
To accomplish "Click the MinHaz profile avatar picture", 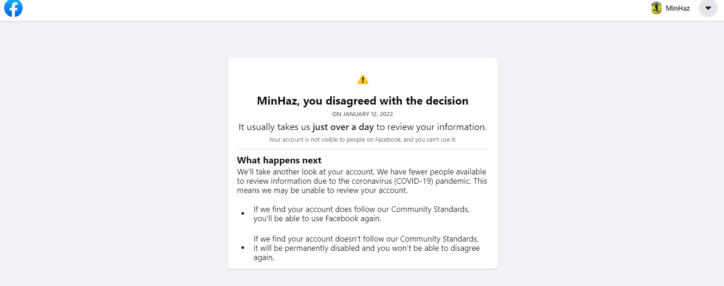I will (x=656, y=8).
